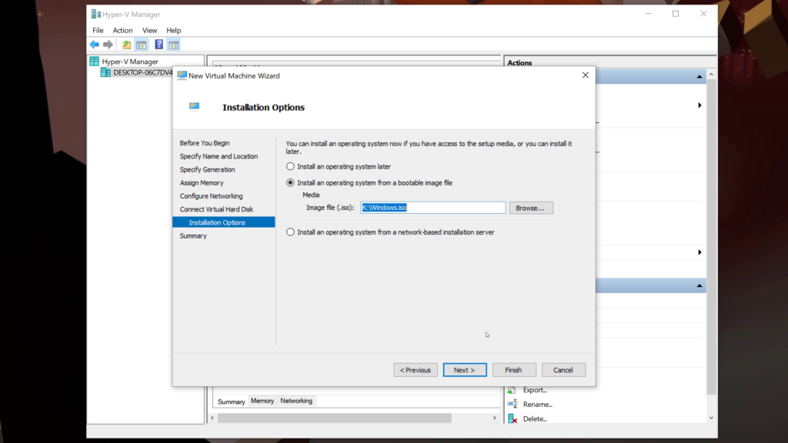Click the Export icon in Actions pane
Image resolution: width=788 pixels, height=443 pixels.
click(x=512, y=390)
